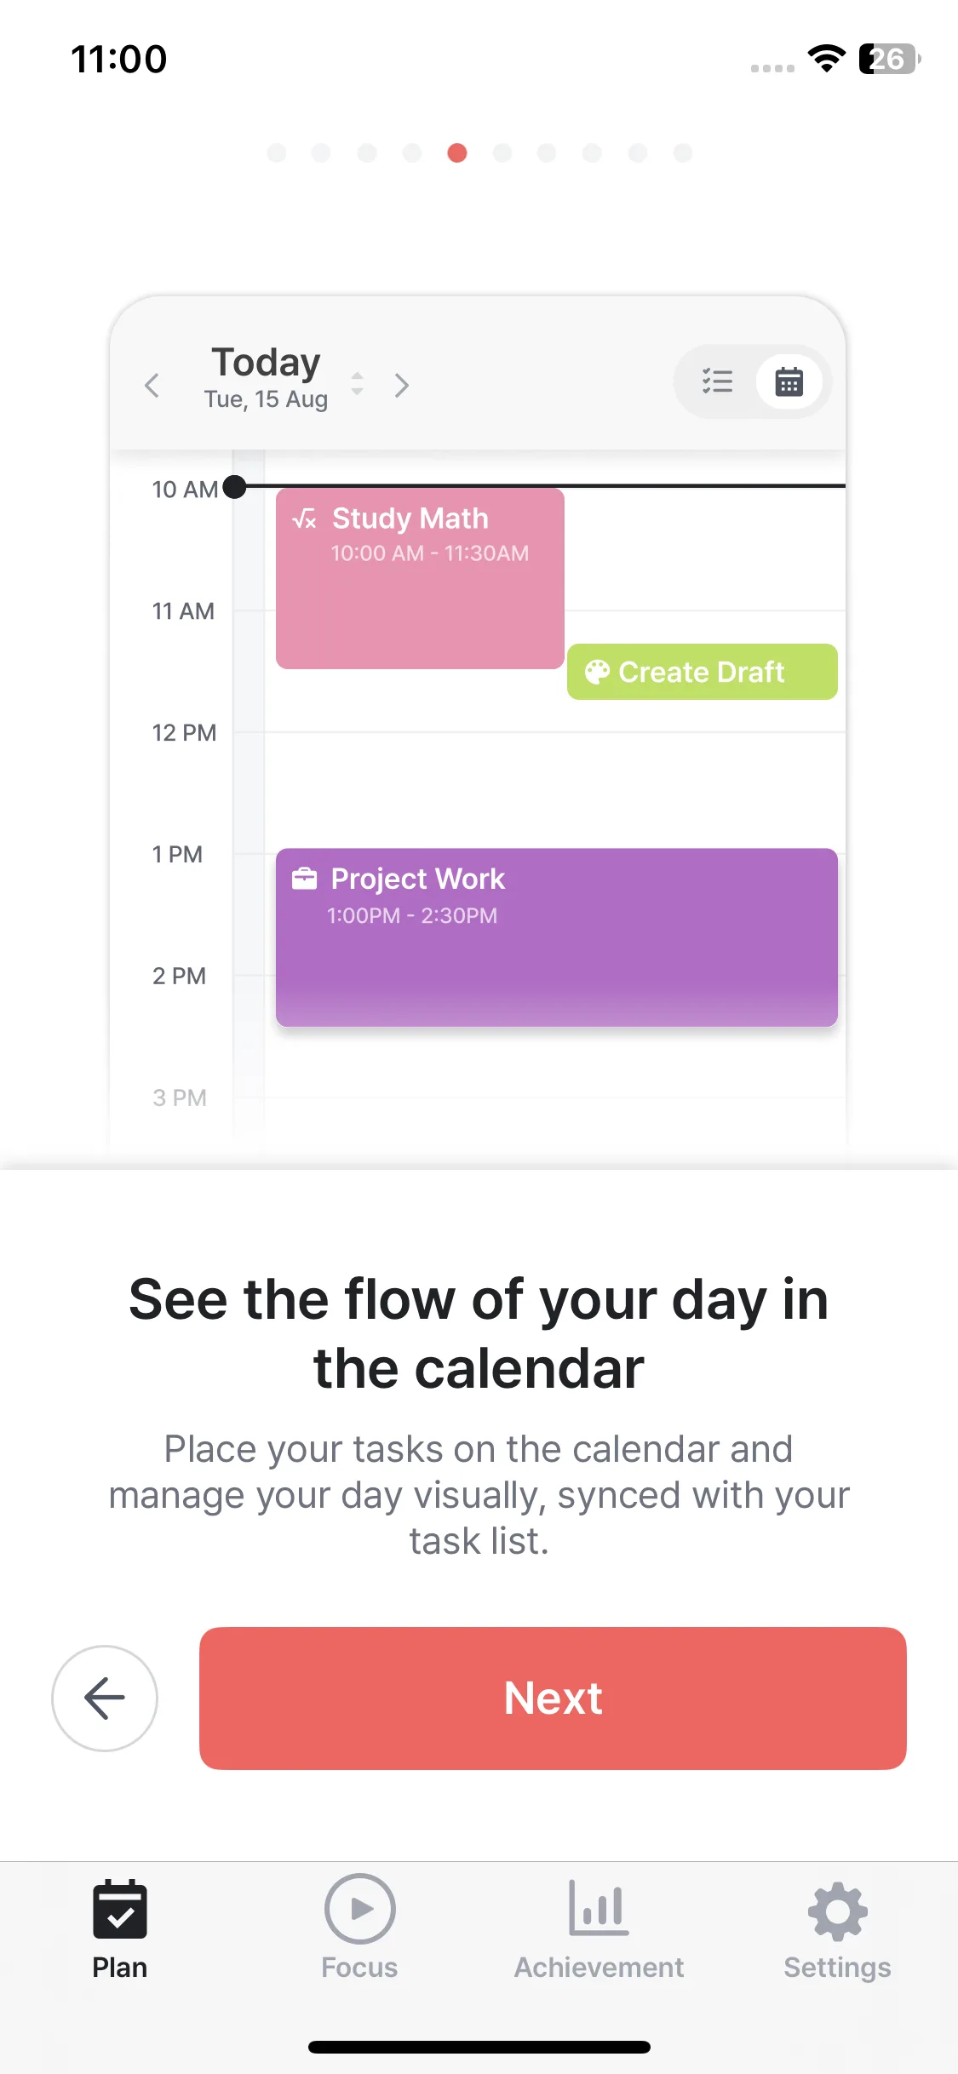958x2074 pixels.
Task: Tap the current time marker dot
Action: click(x=234, y=487)
